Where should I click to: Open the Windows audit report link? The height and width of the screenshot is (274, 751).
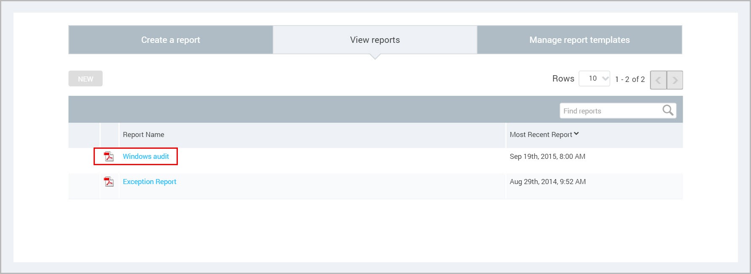(146, 156)
